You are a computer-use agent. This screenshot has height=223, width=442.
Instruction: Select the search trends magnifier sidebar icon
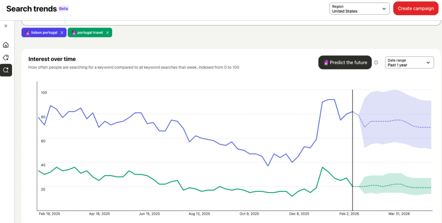[6, 70]
